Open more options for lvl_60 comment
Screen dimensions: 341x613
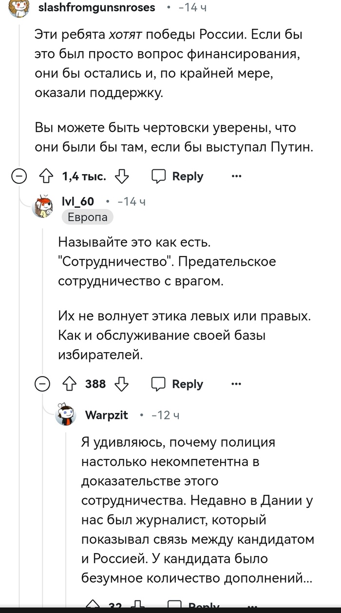coord(236,384)
